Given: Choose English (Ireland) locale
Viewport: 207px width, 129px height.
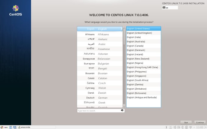Looking at the screenshot, I should pyautogui.click(x=144, y=54).
